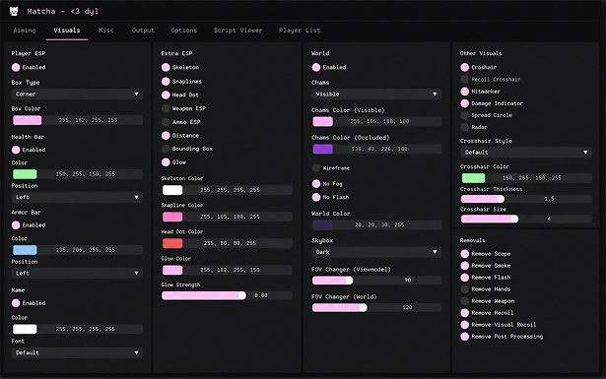
Task: Open the Script Viewer tab
Action: [237, 31]
